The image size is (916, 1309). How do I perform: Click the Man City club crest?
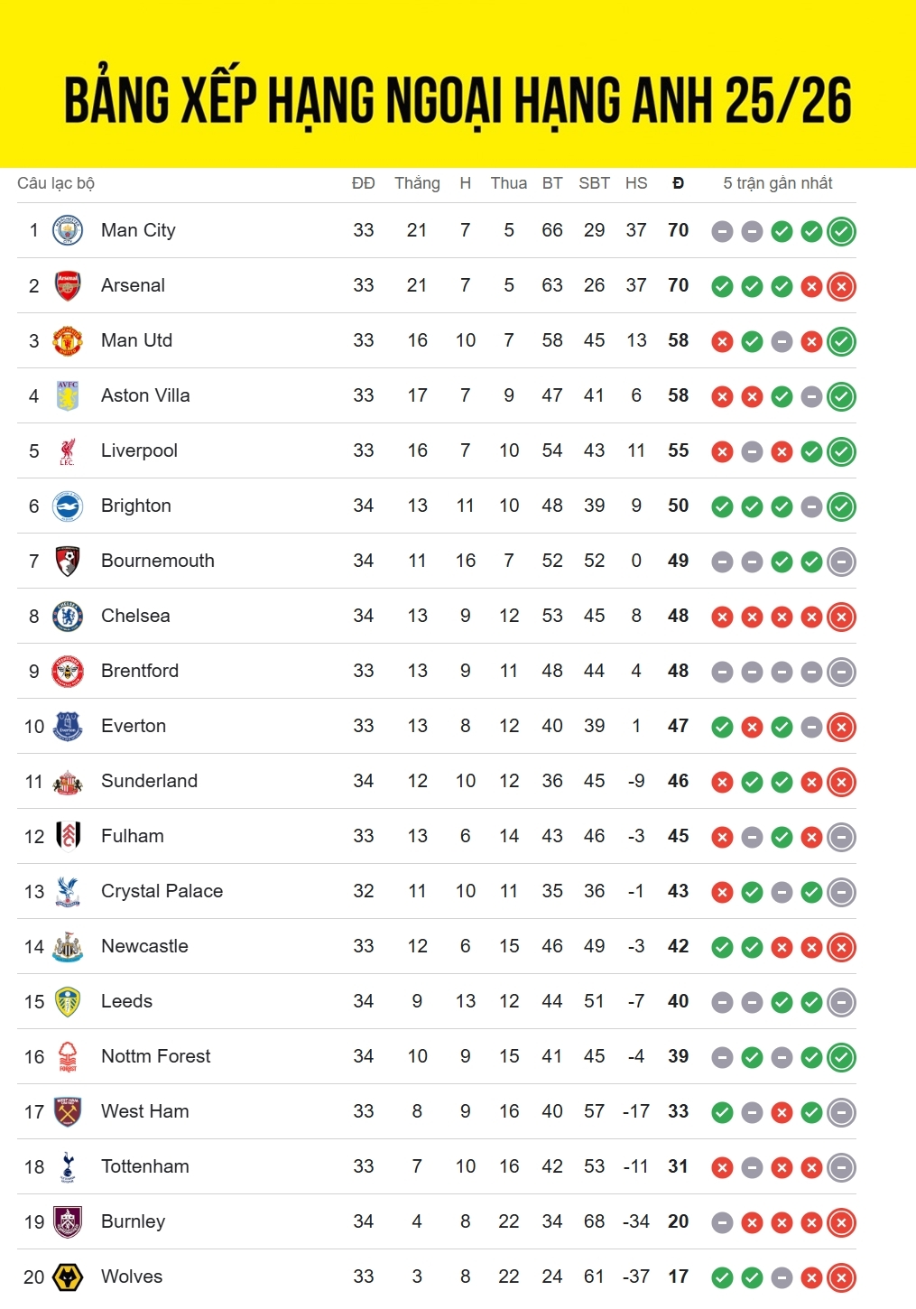coord(68,231)
